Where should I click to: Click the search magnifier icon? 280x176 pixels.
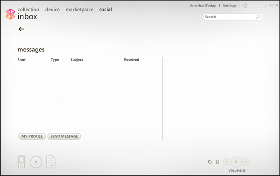[x=258, y=17]
